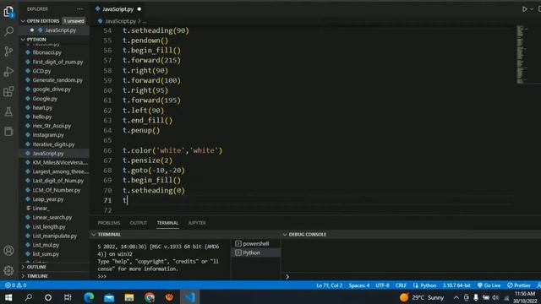Click Ln 71, Col 2 cursor position status
Image resolution: width=541 pixels, height=304 pixels.
[329, 285]
